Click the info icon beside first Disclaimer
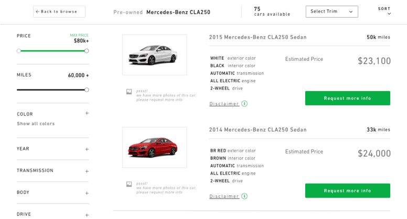Screen dimensions: 407x219 [244, 104]
